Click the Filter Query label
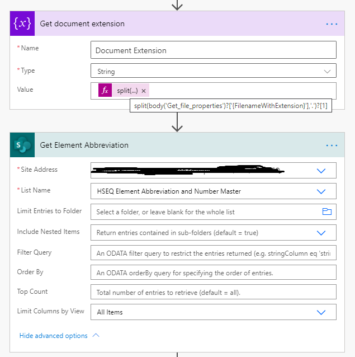Screen dimensions: 355x357 [x=34, y=252]
